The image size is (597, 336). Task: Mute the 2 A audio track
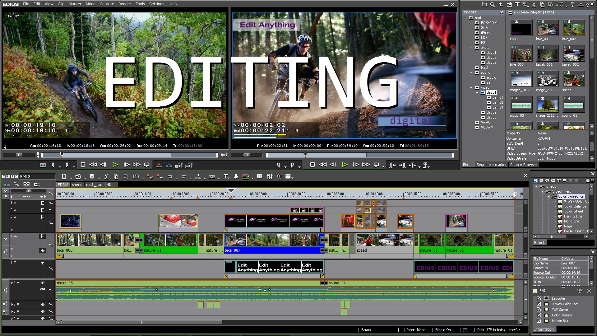[x=43, y=304]
